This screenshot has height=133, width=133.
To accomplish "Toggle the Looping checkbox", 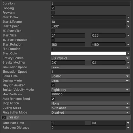I will pyautogui.click(x=53, y=8).
